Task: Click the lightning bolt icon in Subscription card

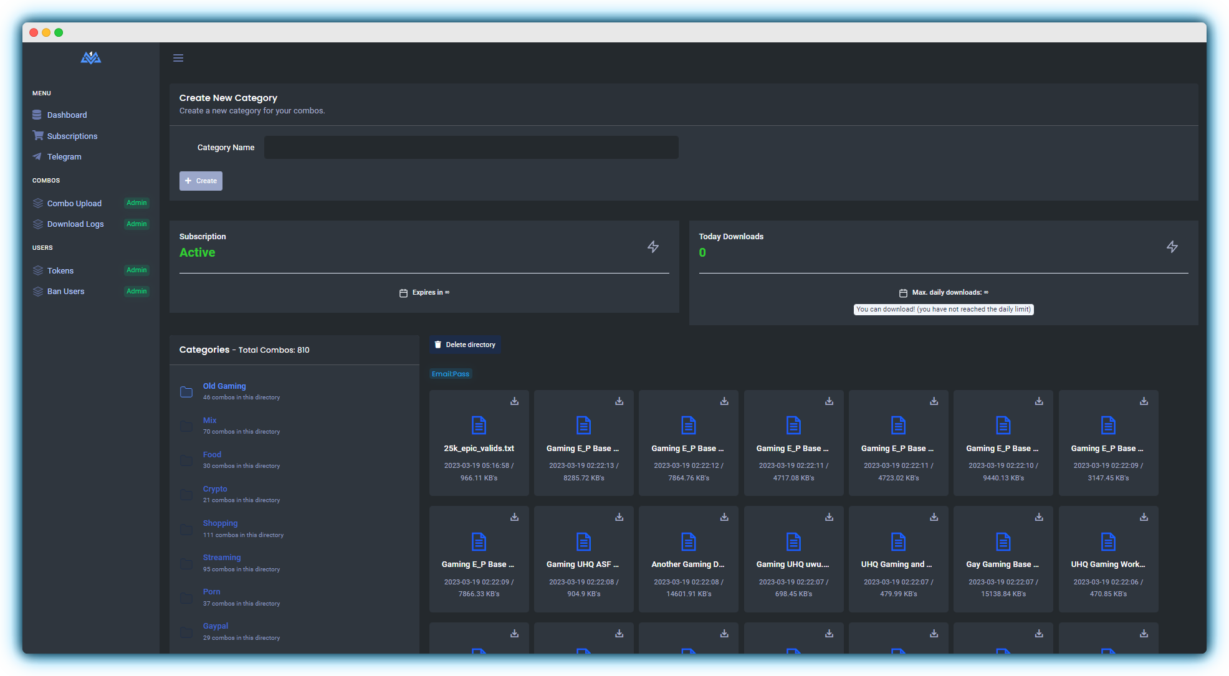Action: 653,247
